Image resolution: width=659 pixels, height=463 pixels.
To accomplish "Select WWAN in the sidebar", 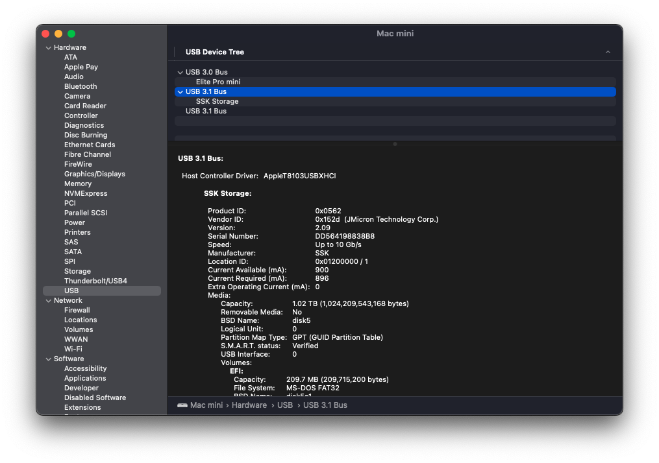I will pos(76,340).
